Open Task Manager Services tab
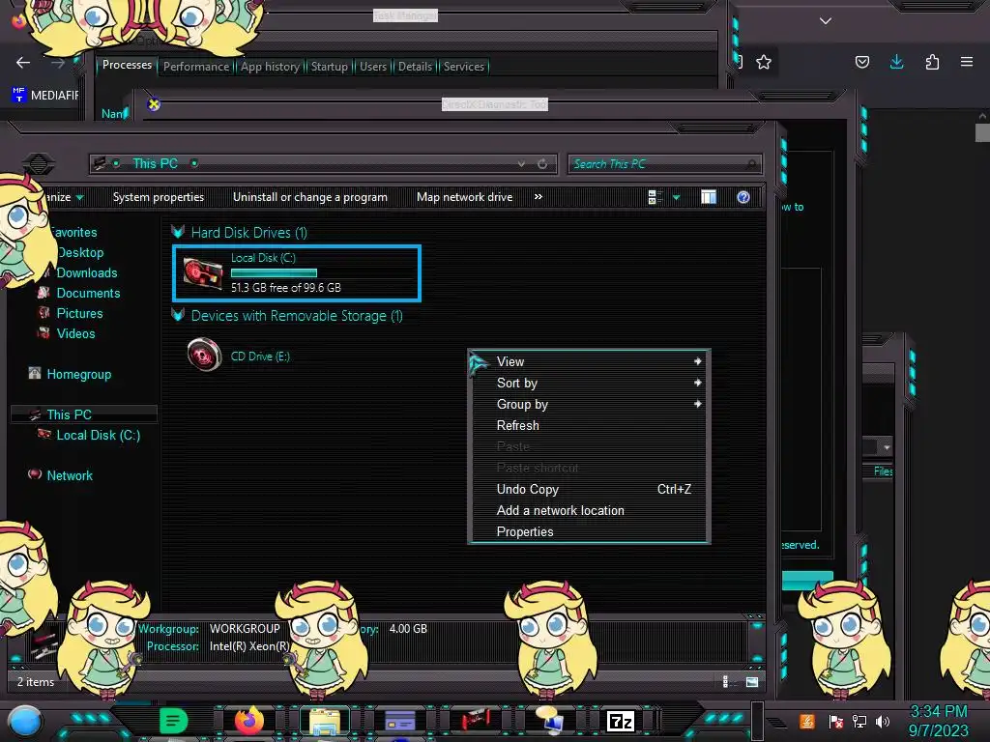The width and height of the screenshot is (990, 742). [x=463, y=67]
